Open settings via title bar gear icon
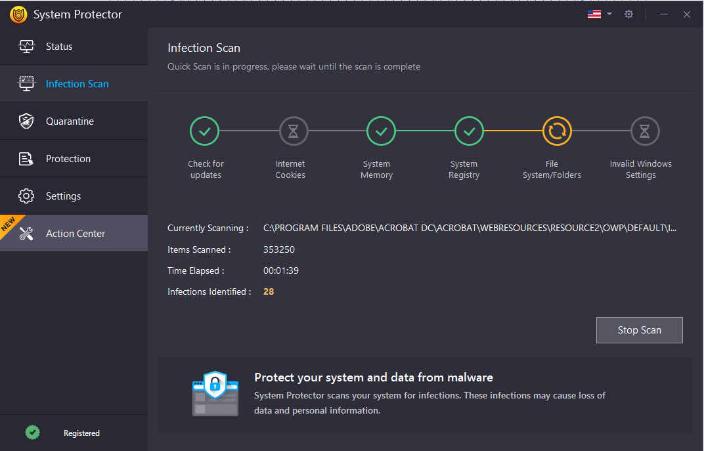This screenshot has height=451, width=704. [x=628, y=14]
